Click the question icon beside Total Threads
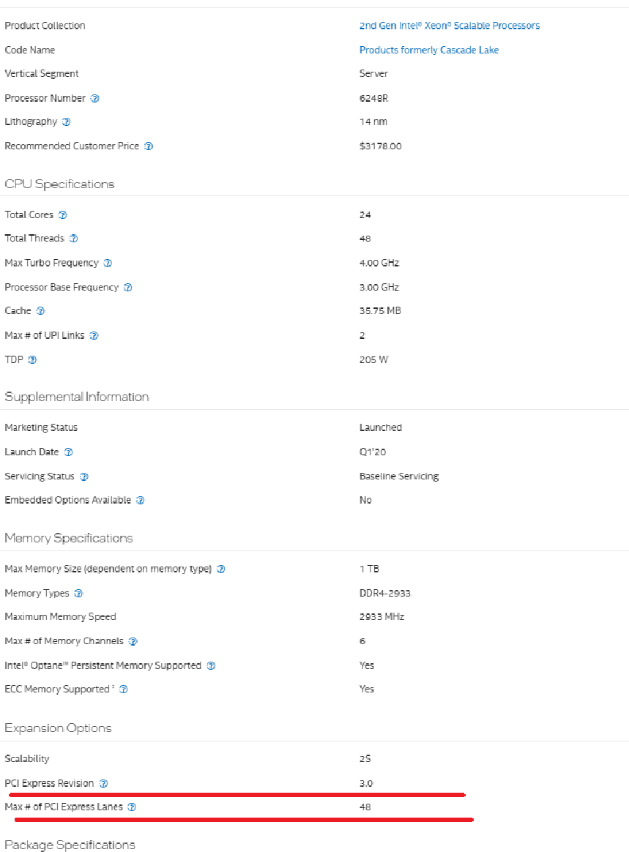The height and width of the screenshot is (852, 629). [73, 239]
